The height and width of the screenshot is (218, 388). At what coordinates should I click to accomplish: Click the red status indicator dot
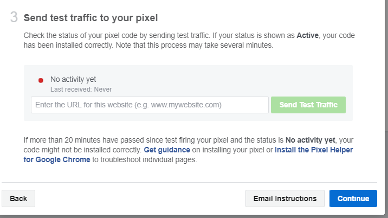click(x=41, y=80)
